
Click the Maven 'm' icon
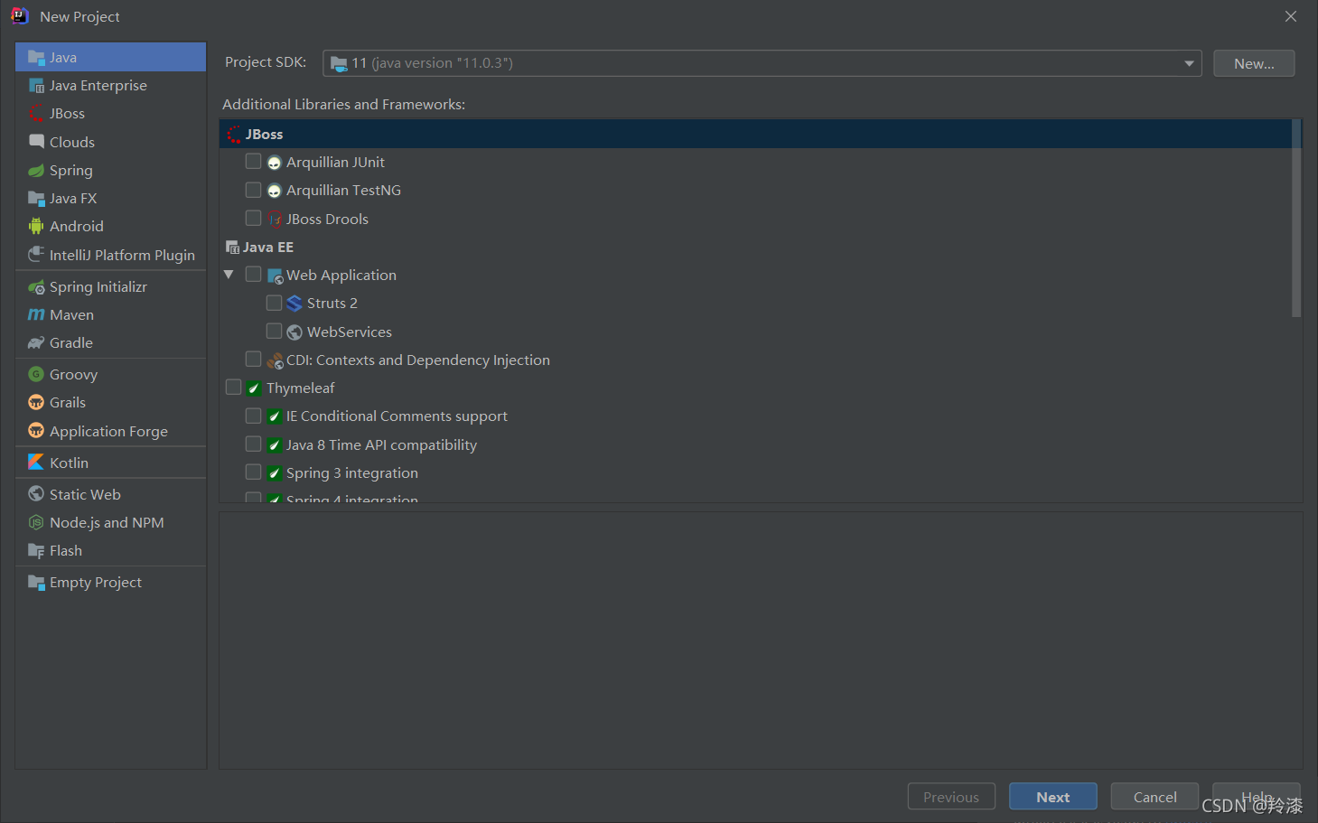(x=36, y=314)
